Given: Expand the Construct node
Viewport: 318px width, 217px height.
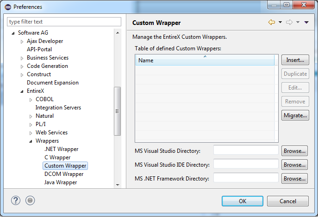Looking at the screenshot, I should [x=22, y=75].
